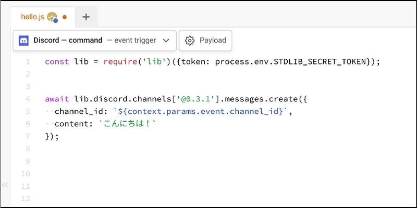
Task: Click line number 4 in the gutter
Action: point(28,99)
